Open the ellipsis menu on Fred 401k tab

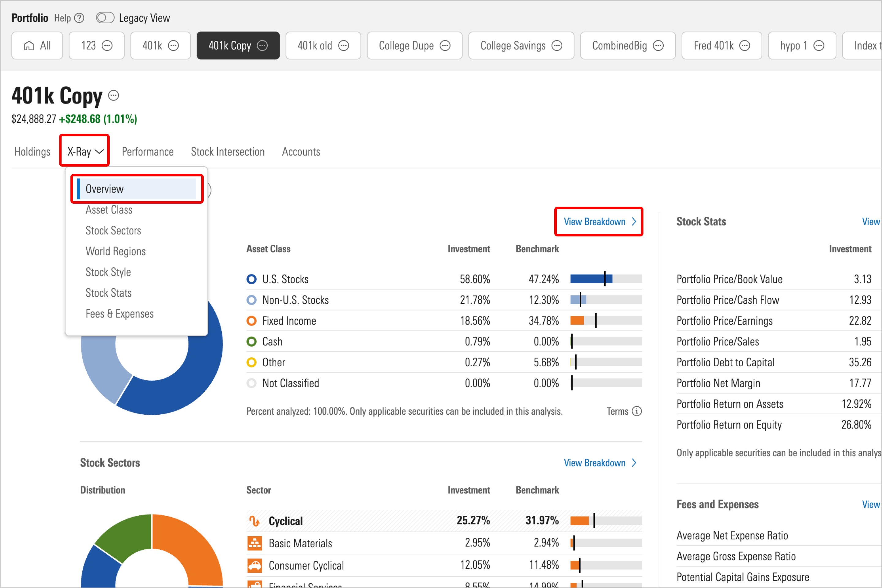click(x=744, y=45)
